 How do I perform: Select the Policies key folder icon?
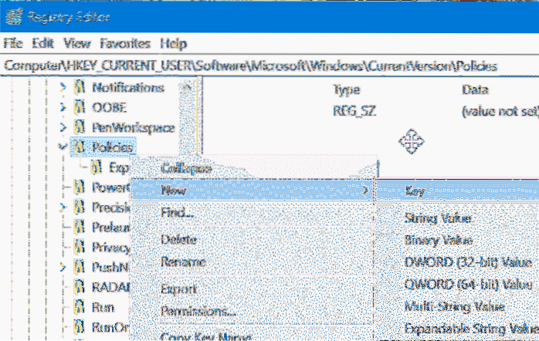point(80,147)
